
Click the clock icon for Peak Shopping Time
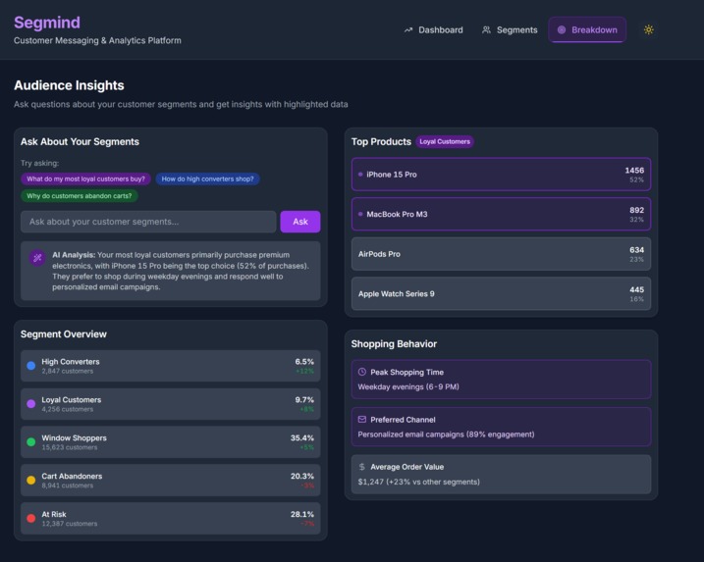[362, 372]
